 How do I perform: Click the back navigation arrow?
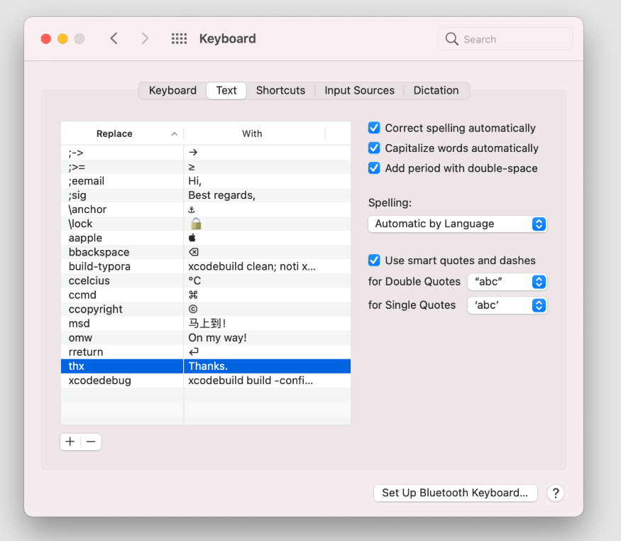[x=114, y=38]
